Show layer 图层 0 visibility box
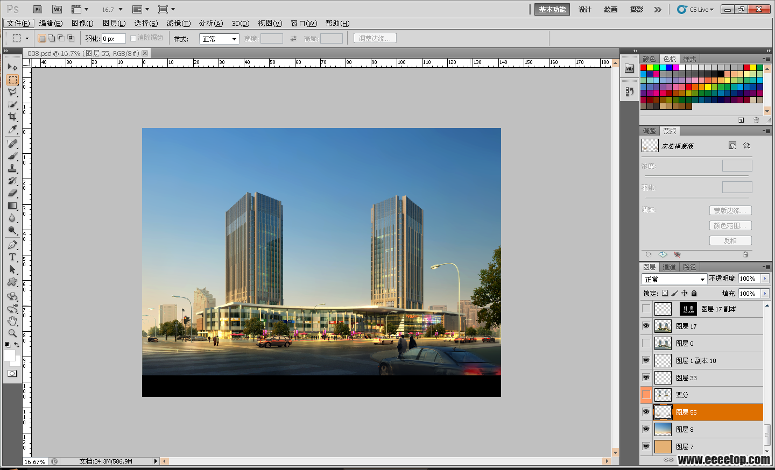This screenshot has height=470, width=775. (646, 343)
